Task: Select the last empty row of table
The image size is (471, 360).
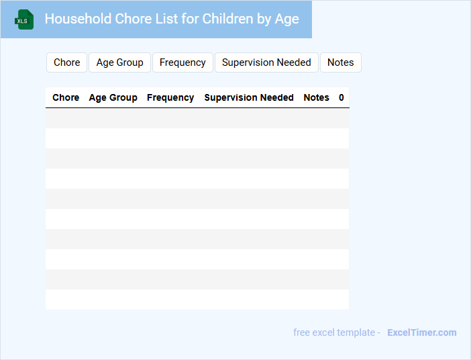Action: (x=197, y=300)
